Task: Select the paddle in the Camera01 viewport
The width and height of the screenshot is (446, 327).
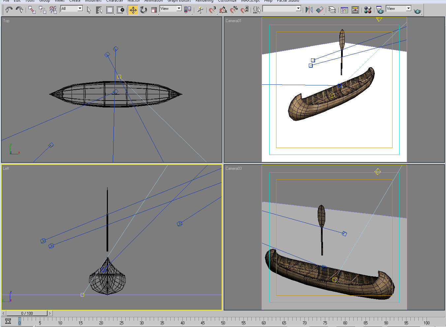Action: 342,52
